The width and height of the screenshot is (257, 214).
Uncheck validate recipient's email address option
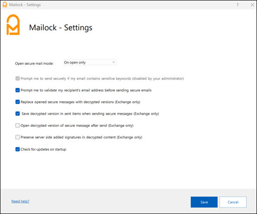click(18, 90)
